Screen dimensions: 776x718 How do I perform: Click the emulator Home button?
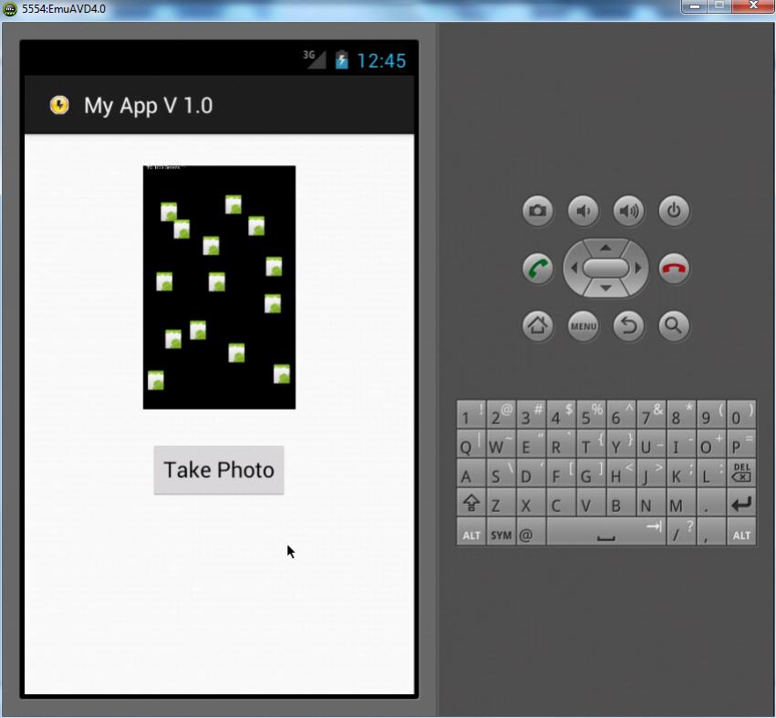537,326
